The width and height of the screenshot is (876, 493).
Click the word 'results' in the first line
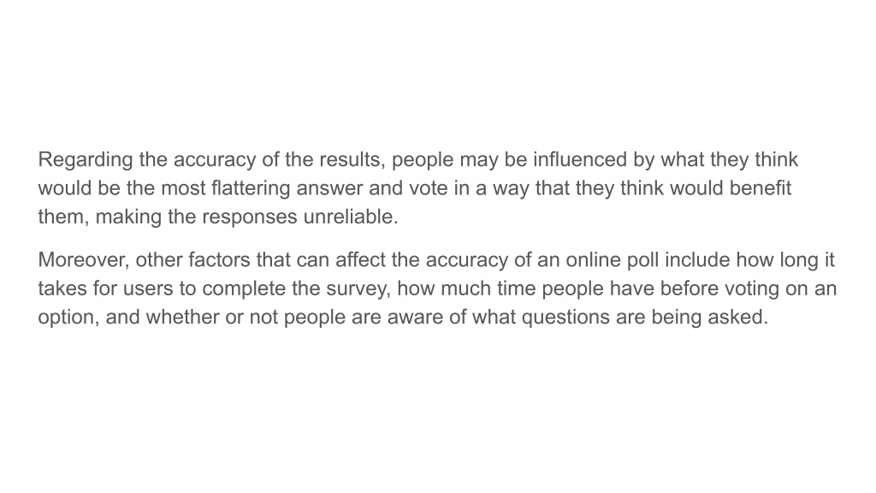tap(350, 160)
